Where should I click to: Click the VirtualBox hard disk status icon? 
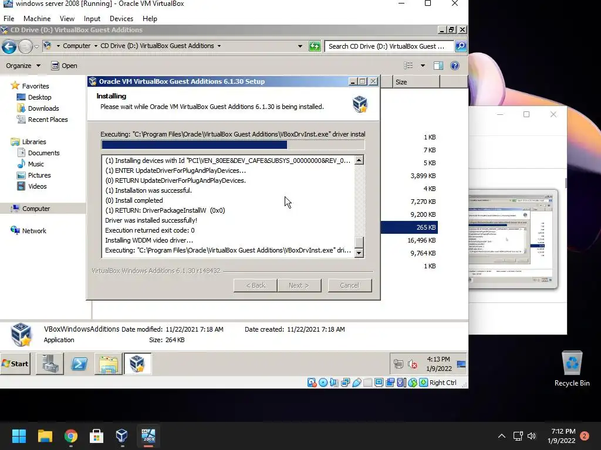312,382
